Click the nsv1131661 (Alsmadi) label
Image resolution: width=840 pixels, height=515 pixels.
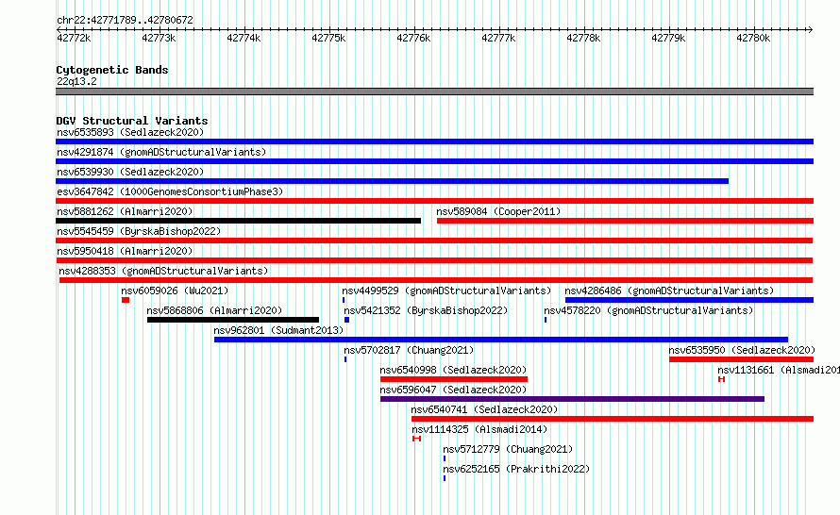point(779,370)
